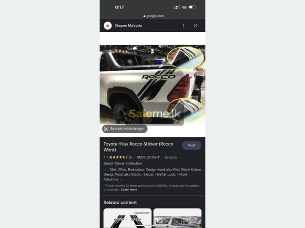Open the Learn more link
Screen dimensions: 305x228
coord(129,190)
